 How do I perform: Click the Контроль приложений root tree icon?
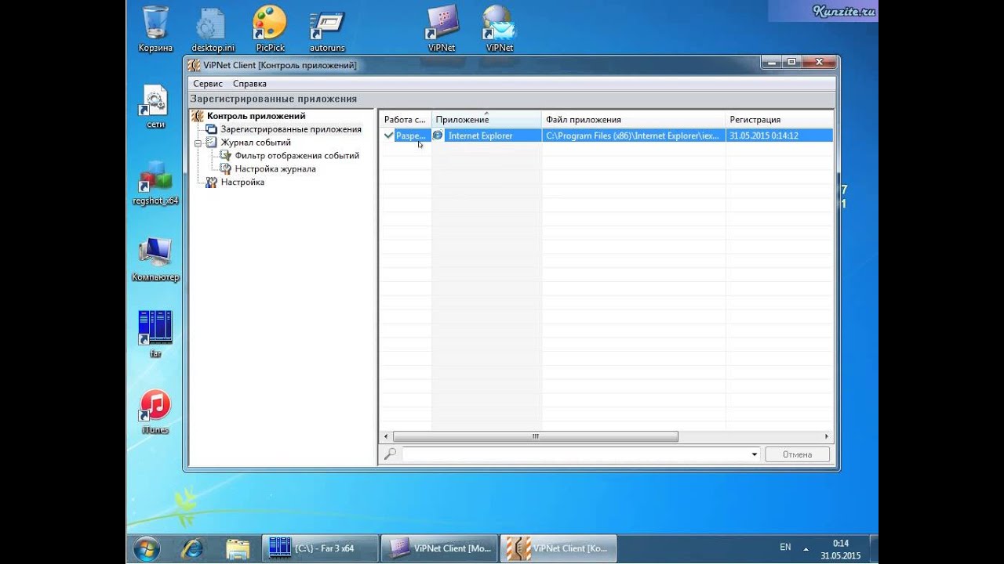tap(198, 116)
